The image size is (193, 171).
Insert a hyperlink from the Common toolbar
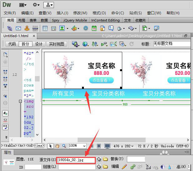(10, 28)
